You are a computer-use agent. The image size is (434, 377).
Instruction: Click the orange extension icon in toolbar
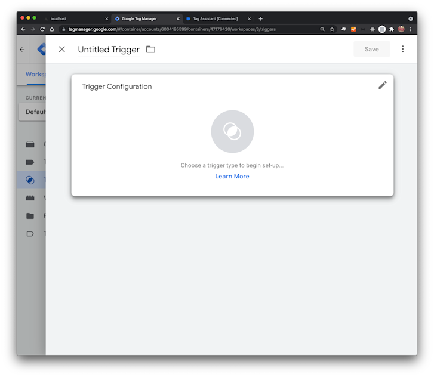(353, 29)
